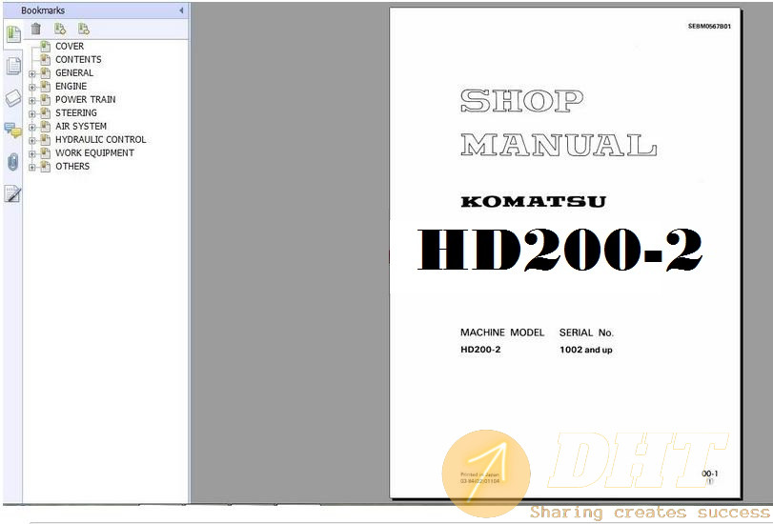Expand the OTHERS bookmark node
The width and height of the screenshot is (773, 524).
32,168
